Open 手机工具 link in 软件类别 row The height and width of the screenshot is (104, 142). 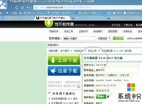click(x=125, y=75)
